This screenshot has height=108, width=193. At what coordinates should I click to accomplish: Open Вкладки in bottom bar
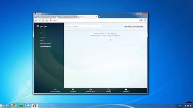point(108,91)
